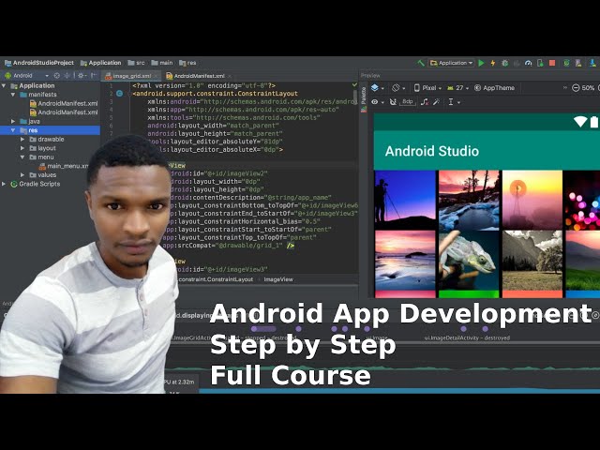Collapse the manifests folder

[x=13, y=95]
